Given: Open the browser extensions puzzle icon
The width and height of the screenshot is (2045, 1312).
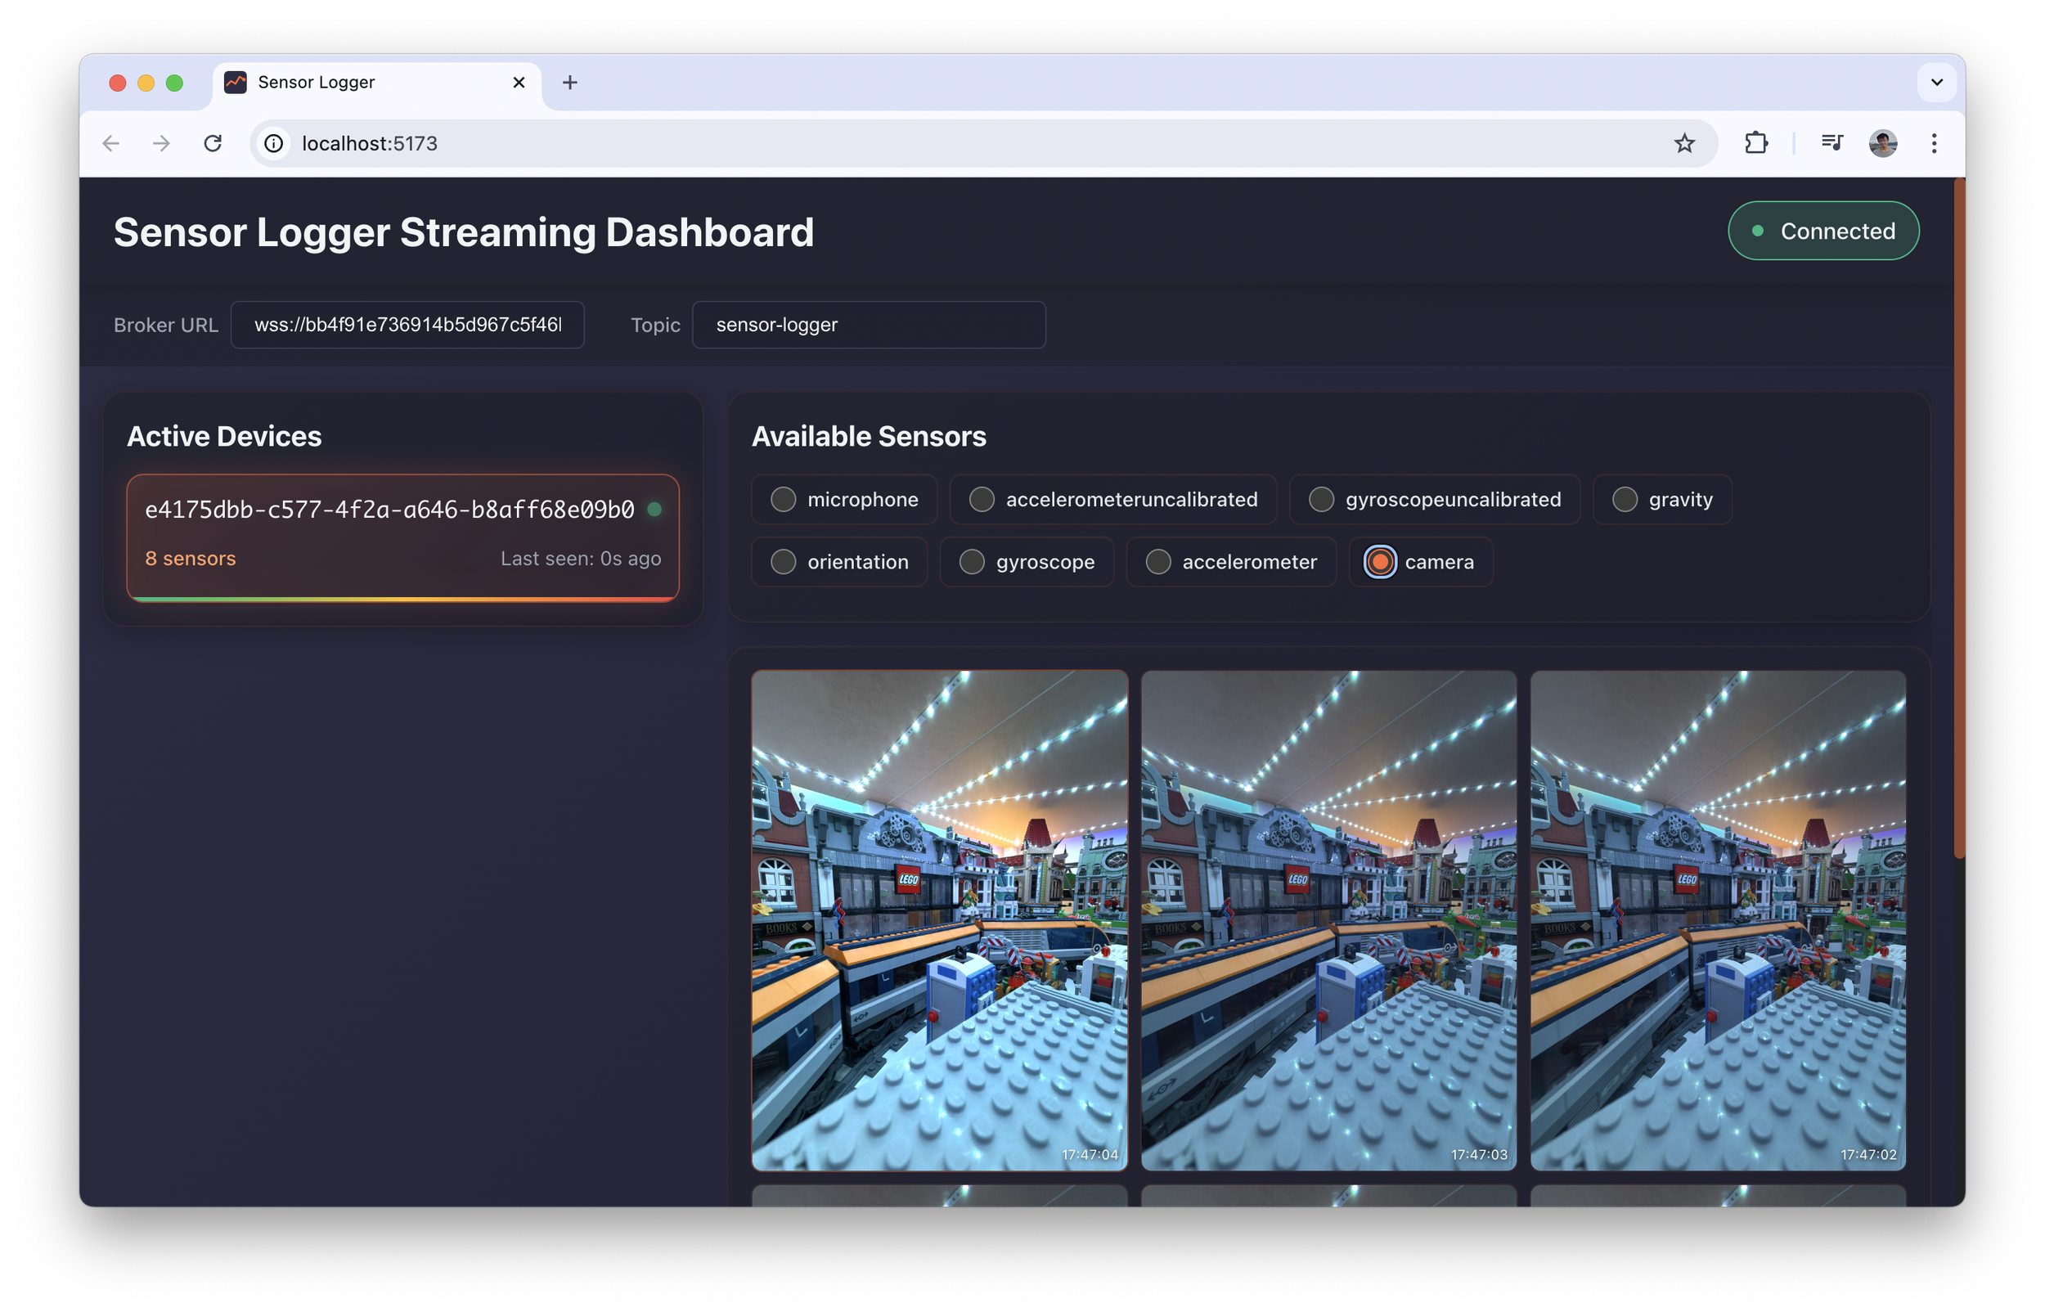Looking at the screenshot, I should click(x=1755, y=143).
